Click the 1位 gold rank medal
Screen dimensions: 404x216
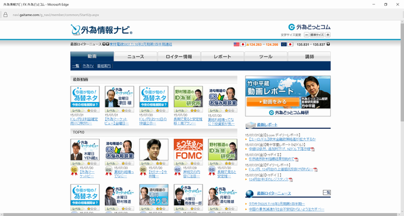(74, 171)
